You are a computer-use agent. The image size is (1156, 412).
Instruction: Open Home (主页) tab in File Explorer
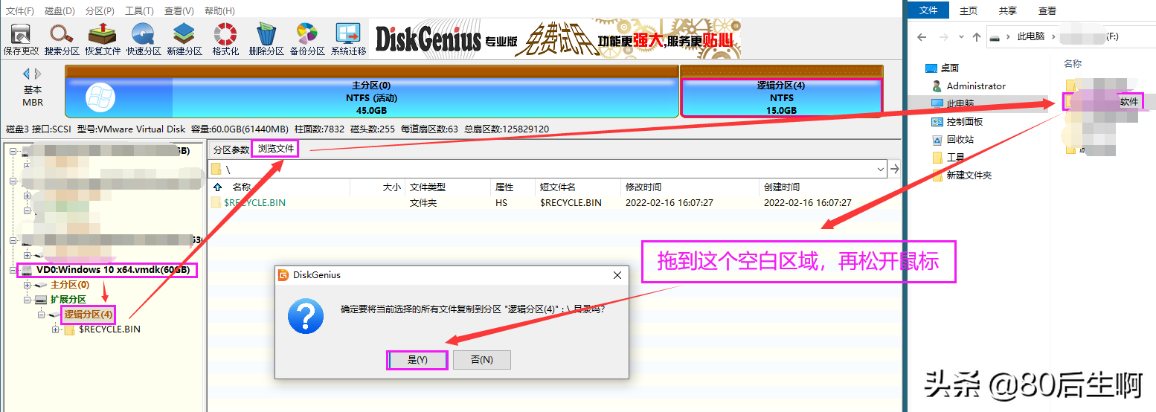tap(969, 10)
